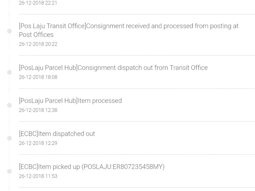Click '[PosLaju Parcel Hub]' tag in 18:08 dispatch entry
This screenshot has width=255, height=191.
tap(48, 68)
